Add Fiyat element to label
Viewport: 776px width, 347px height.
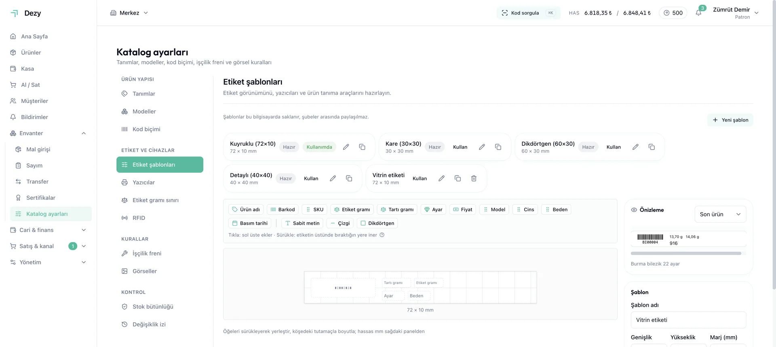pos(463,209)
